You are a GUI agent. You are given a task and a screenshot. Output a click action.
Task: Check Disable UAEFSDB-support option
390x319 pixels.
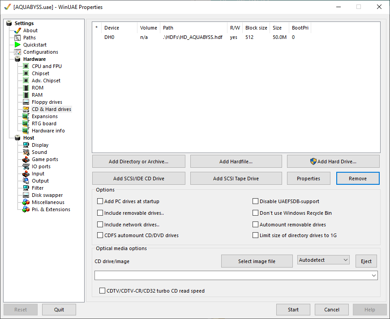click(x=255, y=201)
